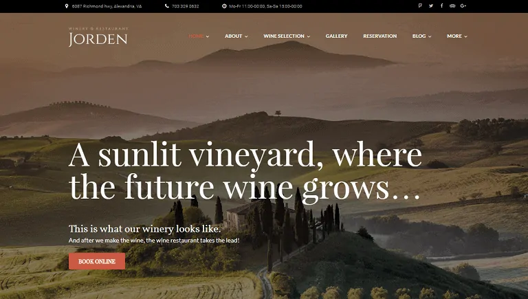This screenshot has height=299, width=528.
Task: Expand the More menu chevron
Action: [465, 36]
